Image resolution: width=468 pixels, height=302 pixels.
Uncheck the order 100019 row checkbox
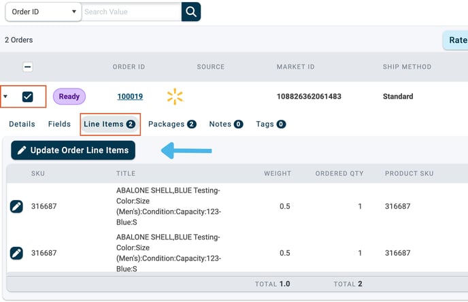click(28, 97)
